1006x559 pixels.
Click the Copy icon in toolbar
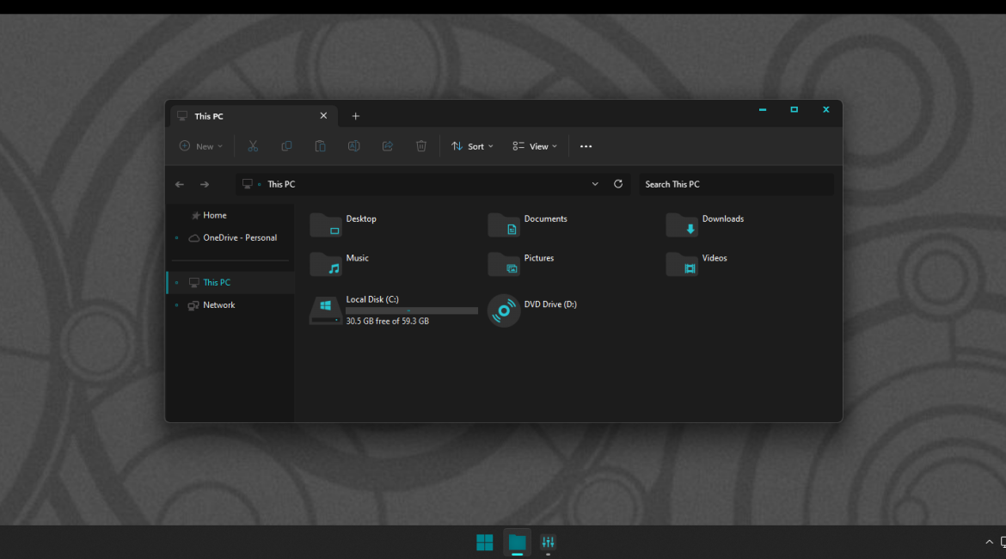point(286,146)
